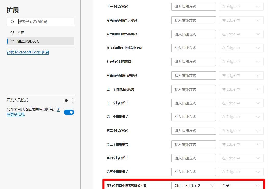
Task: Click the keyboard icon beside 键盘快捷方式
Action: [12, 40]
